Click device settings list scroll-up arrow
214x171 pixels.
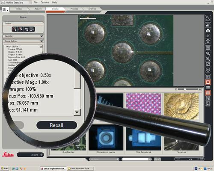pyautogui.click(x=41, y=46)
